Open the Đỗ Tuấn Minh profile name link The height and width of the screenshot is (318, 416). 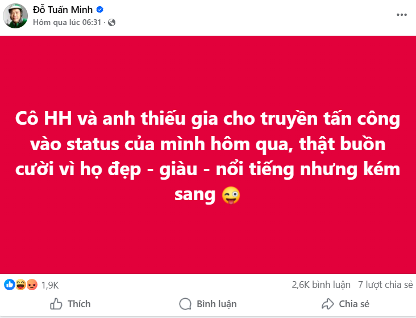(63, 10)
